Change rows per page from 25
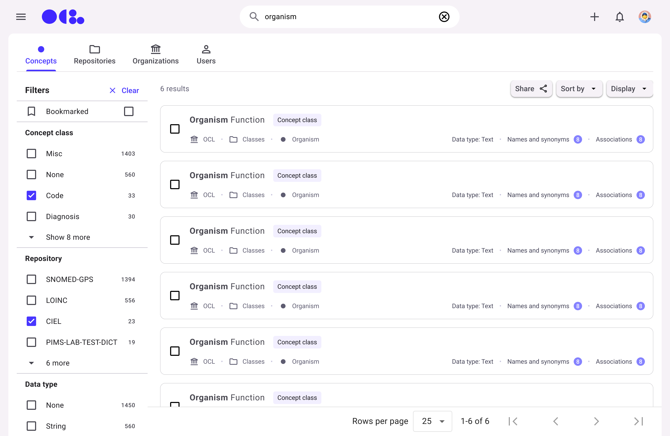Screen dimensions: 670x436 tap(432, 421)
